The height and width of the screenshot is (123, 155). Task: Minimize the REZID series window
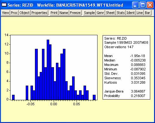click(x=135, y=5)
